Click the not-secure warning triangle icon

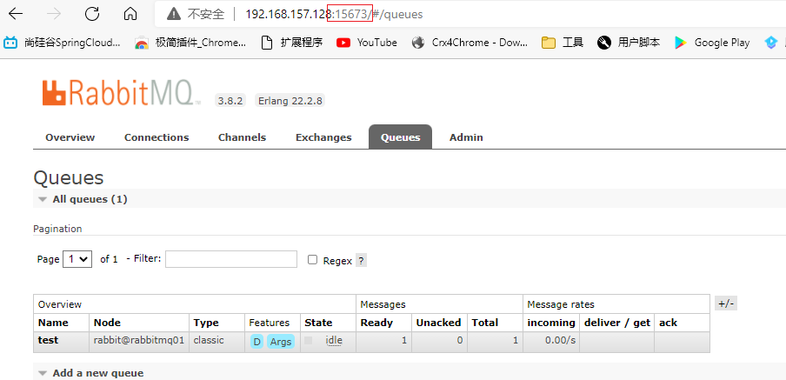(174, 14)
